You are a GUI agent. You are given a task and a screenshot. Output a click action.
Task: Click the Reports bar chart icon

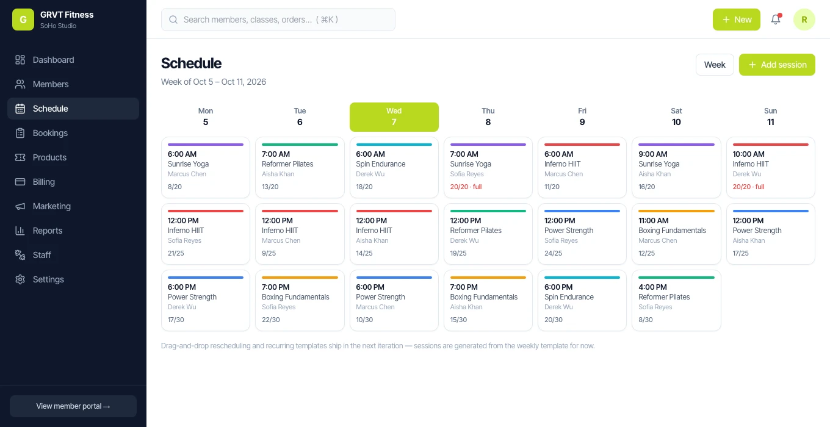point(20,231)
